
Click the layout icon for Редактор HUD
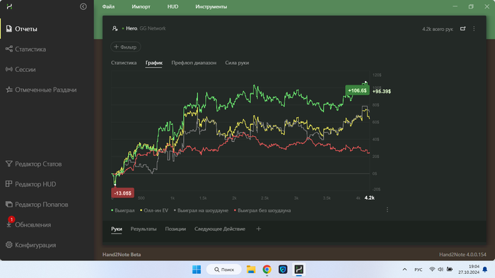[8, 184]
